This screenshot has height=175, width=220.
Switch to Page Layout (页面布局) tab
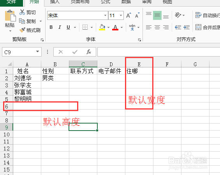(x=80, y=2)
